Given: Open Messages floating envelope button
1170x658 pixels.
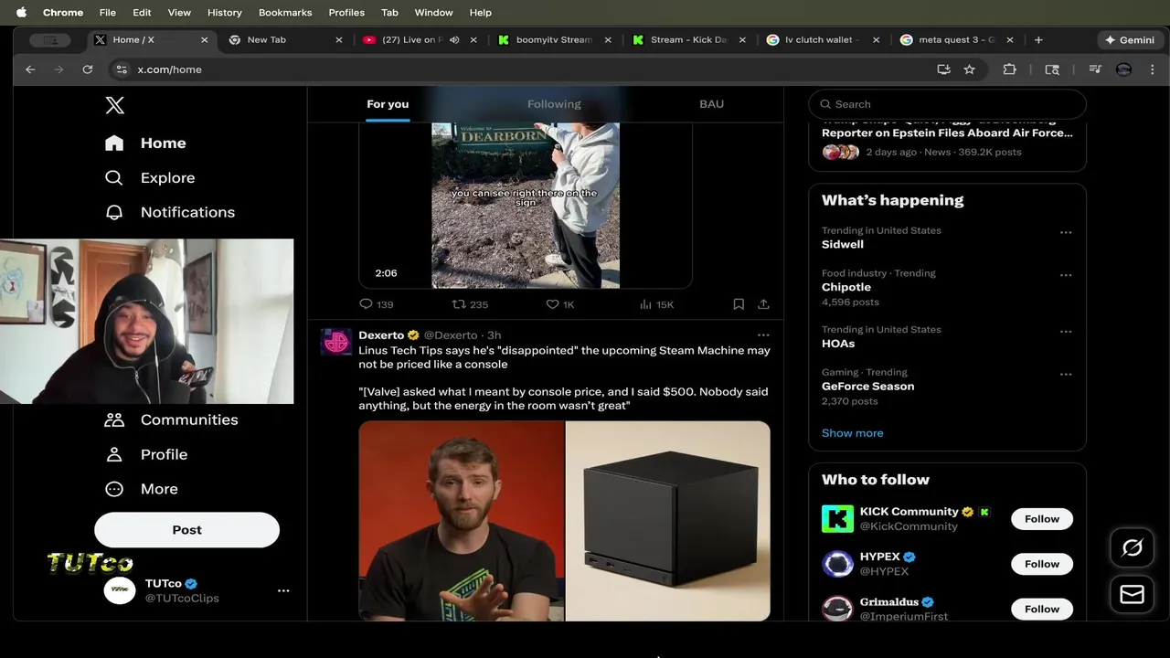Looking at the screenshot, I should coord(1133,595).
